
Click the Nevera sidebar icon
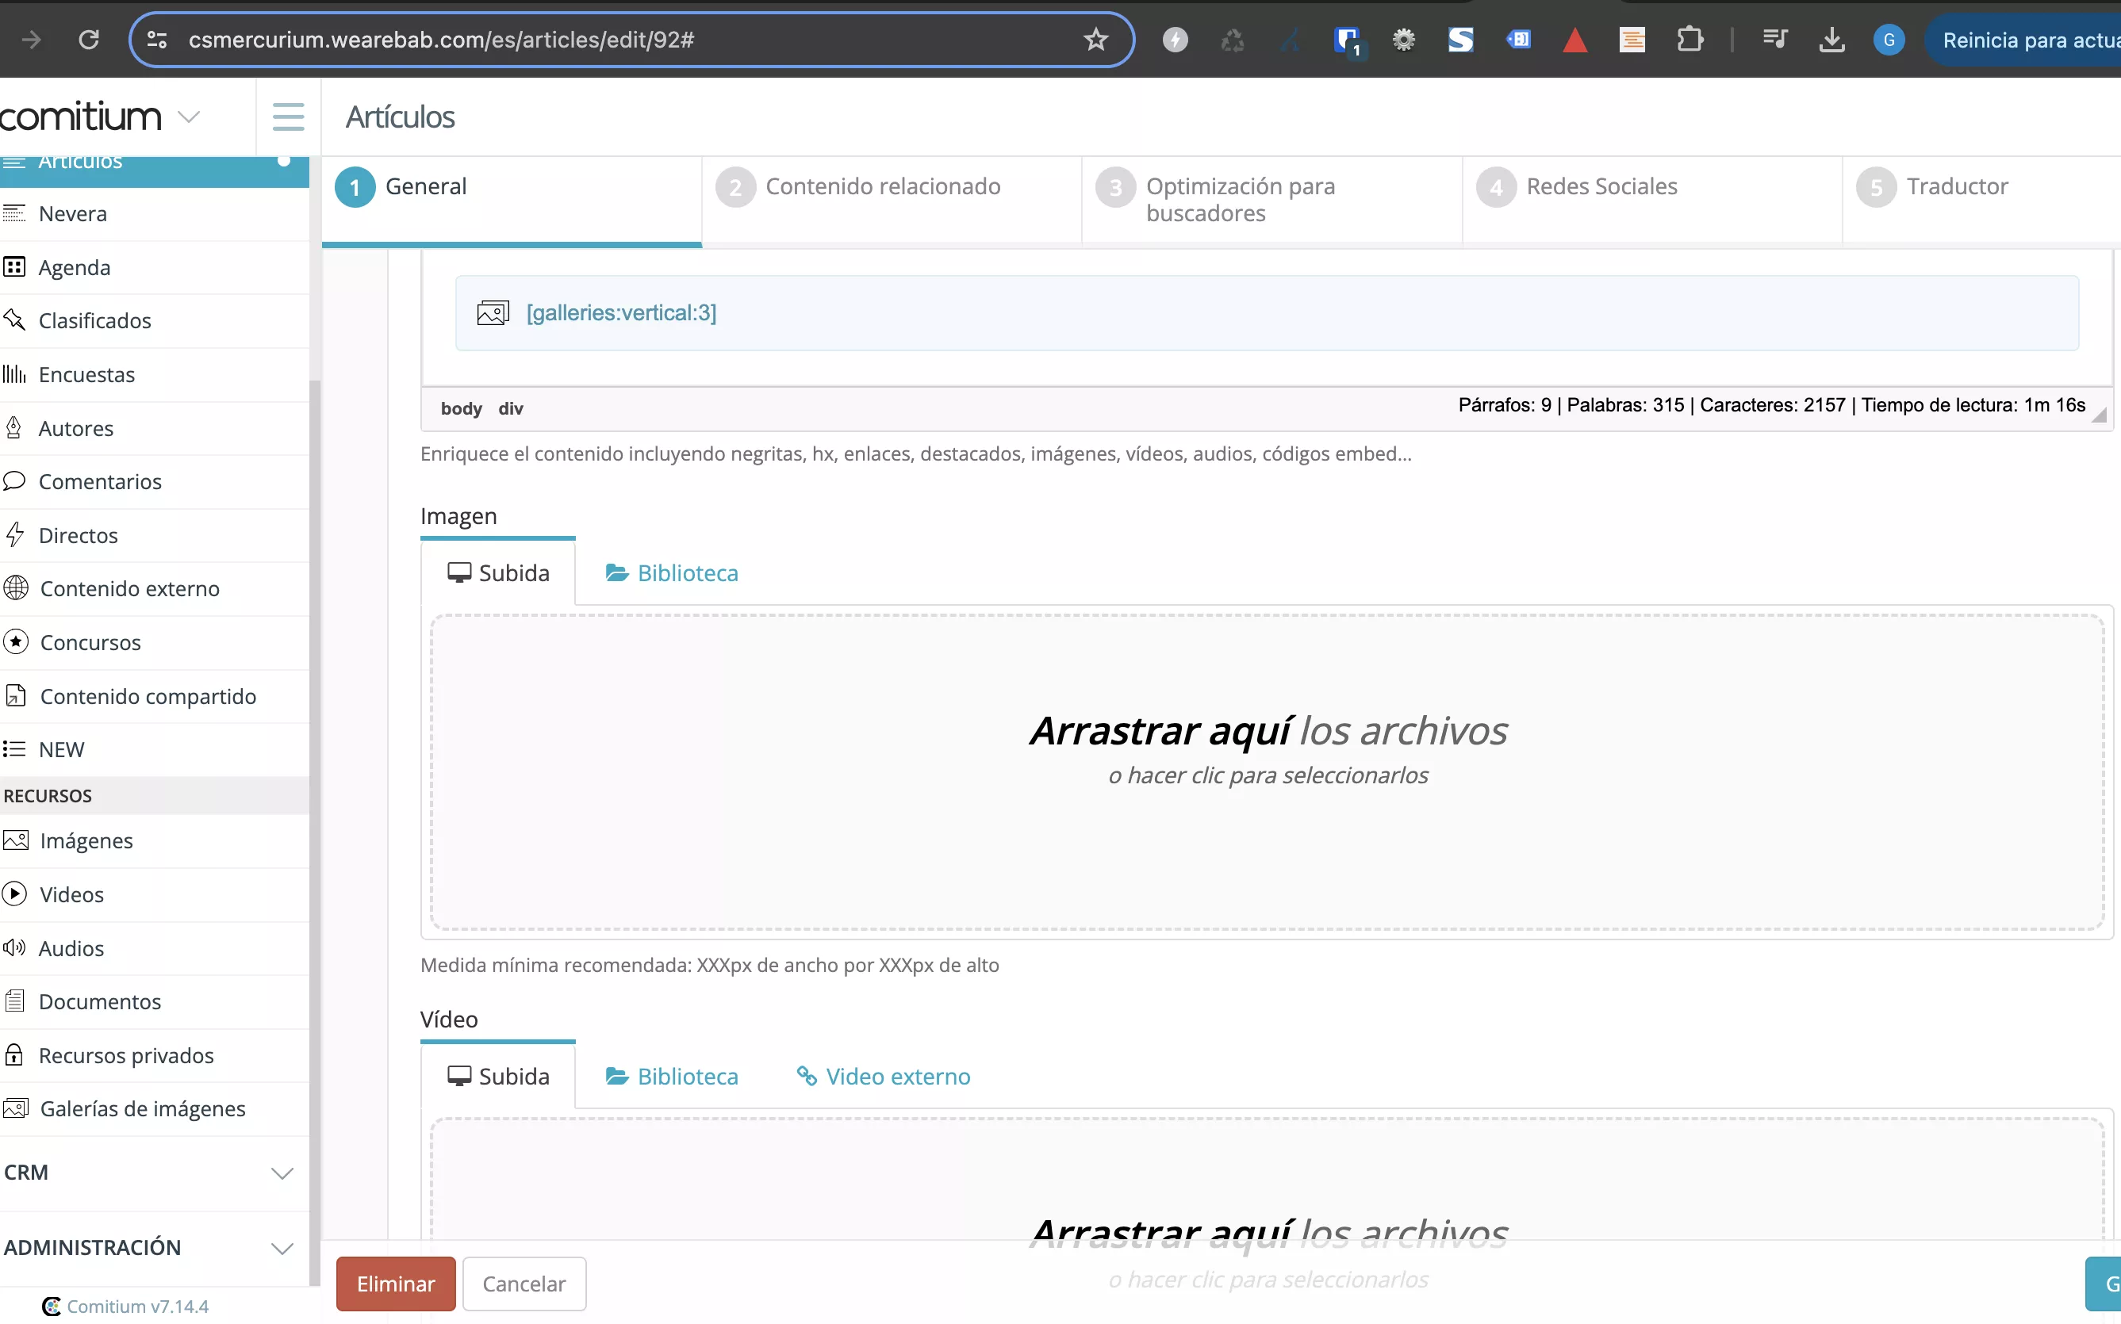(14, 212)
